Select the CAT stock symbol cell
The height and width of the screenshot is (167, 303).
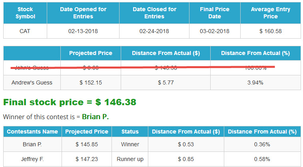pos(25,31)
